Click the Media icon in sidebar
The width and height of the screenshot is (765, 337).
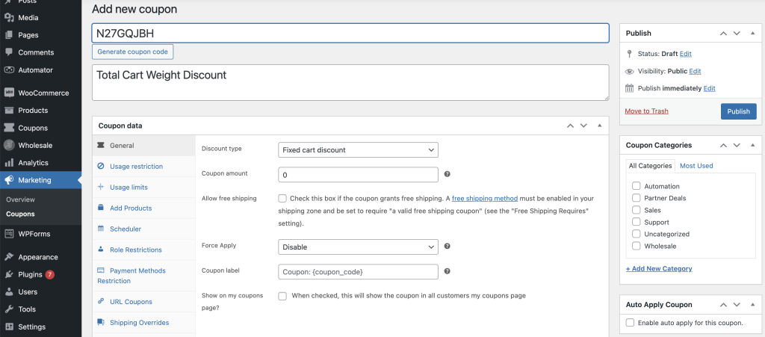9,17
